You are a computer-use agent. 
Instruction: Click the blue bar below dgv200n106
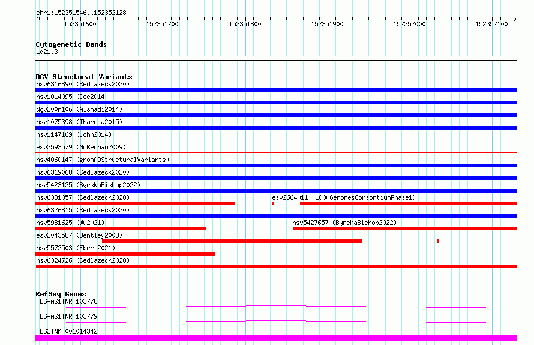coord(276,115)
